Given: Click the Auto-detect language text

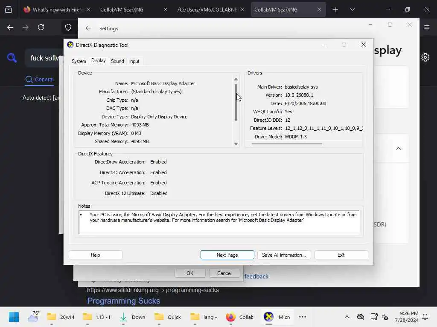Looking at the screenshot, I should coord(41,98).
